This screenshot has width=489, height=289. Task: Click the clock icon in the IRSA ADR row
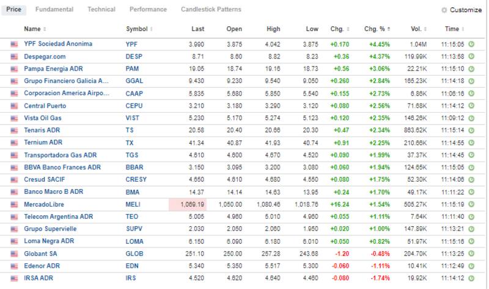coord(471,279)
